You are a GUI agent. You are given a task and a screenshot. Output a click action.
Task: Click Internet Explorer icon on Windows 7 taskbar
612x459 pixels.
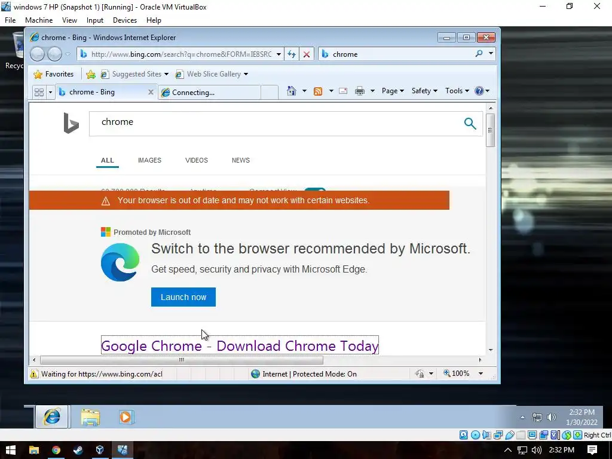[x=52, y=417]
